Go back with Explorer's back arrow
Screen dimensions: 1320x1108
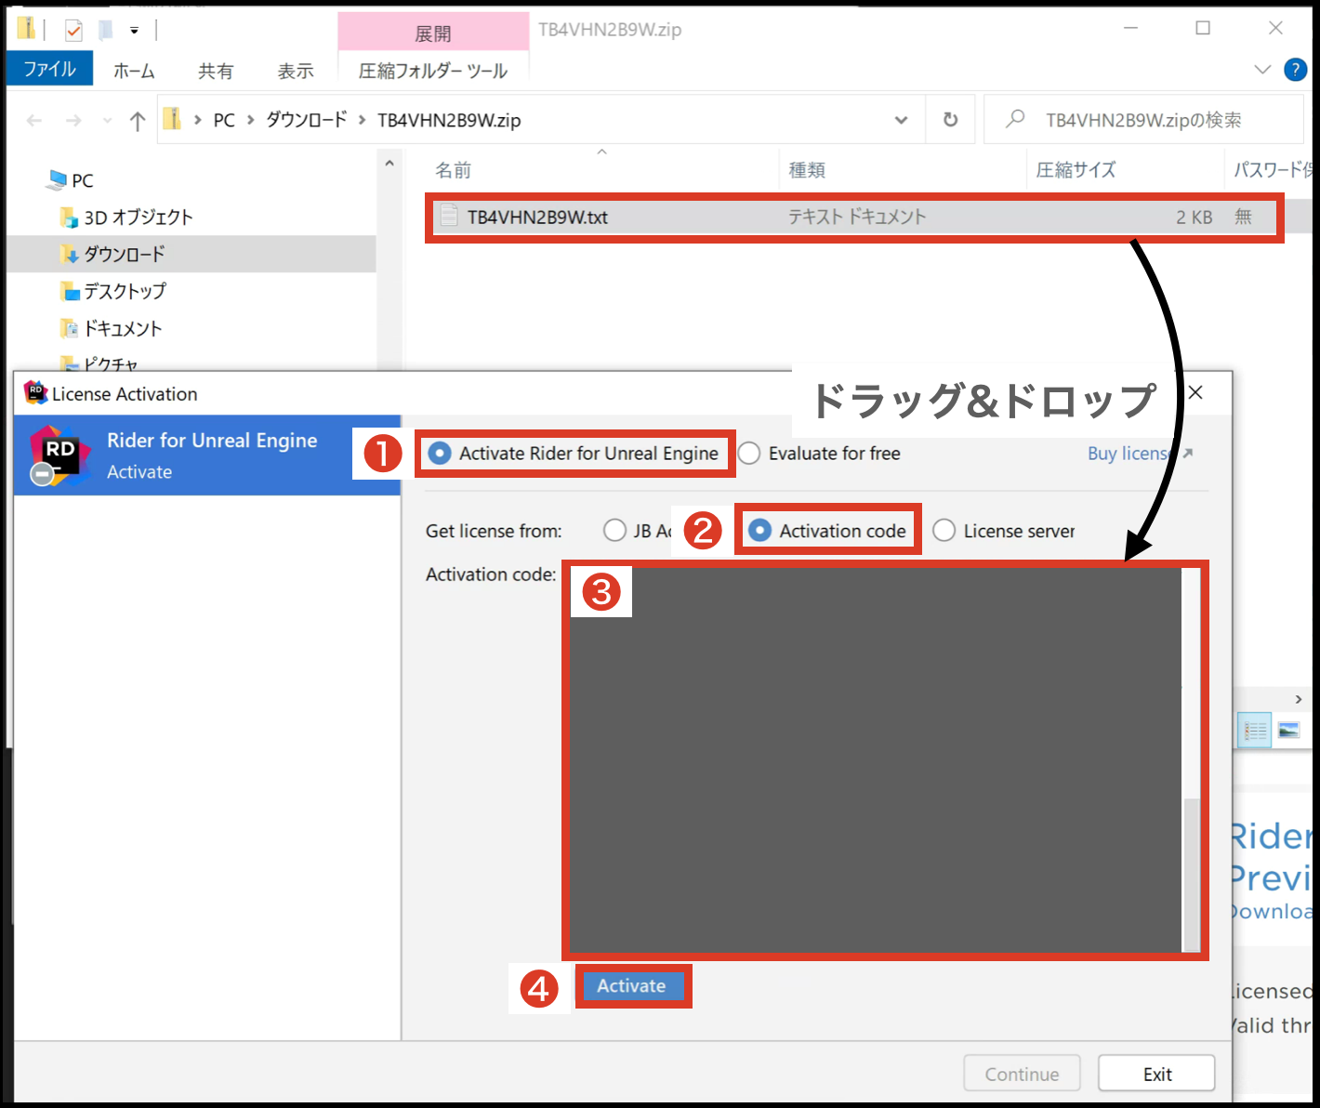(34, 120)
